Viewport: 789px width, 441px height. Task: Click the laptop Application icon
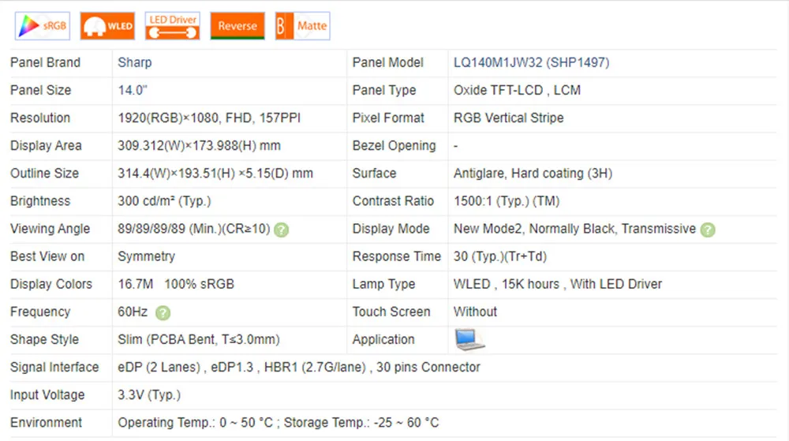[469, 339]
